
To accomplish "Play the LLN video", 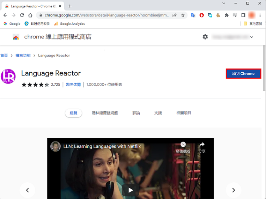I will click(131, 190).
